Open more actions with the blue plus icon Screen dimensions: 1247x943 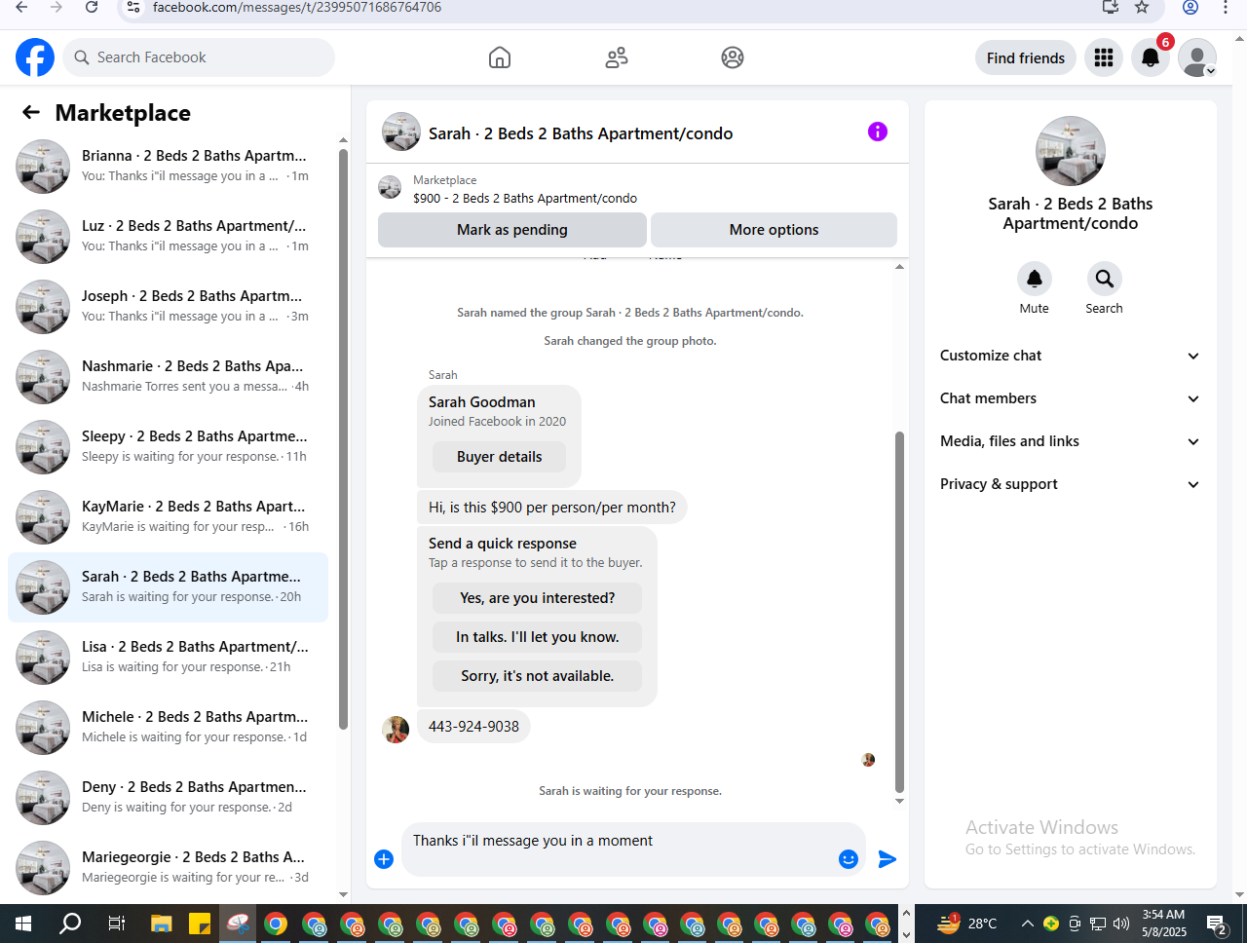[x=384, y=859]
